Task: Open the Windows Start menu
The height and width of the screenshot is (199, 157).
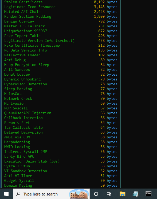Action: click(x=6, y=194)
